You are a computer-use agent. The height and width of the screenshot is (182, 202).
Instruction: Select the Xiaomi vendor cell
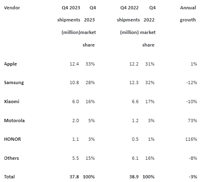[12, 102]
